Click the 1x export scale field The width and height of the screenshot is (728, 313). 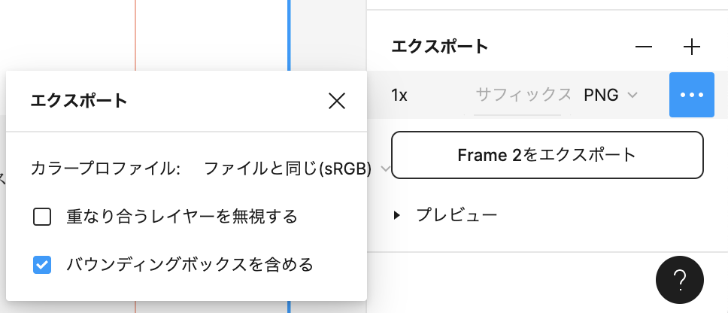tap(399, 95)
